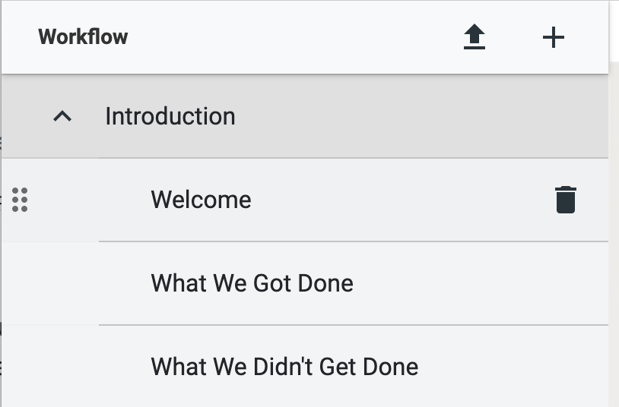Click the upload icon in Workflow header
Image resolution: width=619 pixels, height=407 pixels.
point(475,37)
